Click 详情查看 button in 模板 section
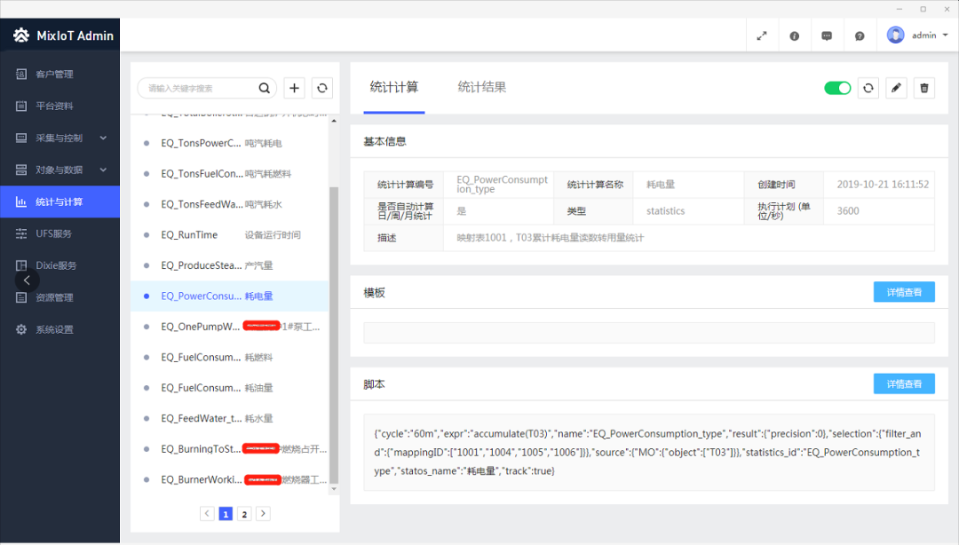 (x=904, y=292)
